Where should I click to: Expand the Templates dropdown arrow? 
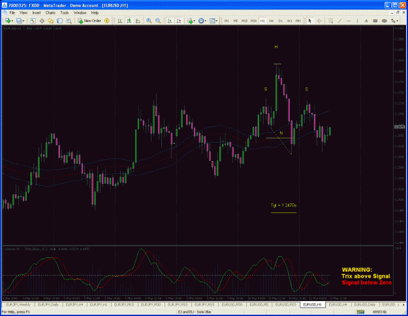click(x=217, y=21)
